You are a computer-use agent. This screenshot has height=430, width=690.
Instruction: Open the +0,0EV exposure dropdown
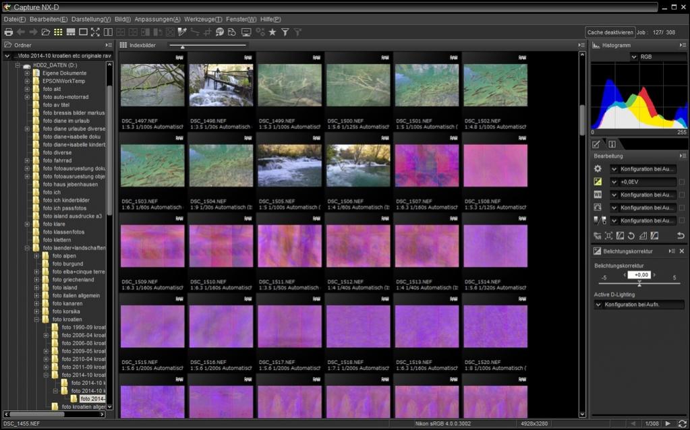[643, 181]
